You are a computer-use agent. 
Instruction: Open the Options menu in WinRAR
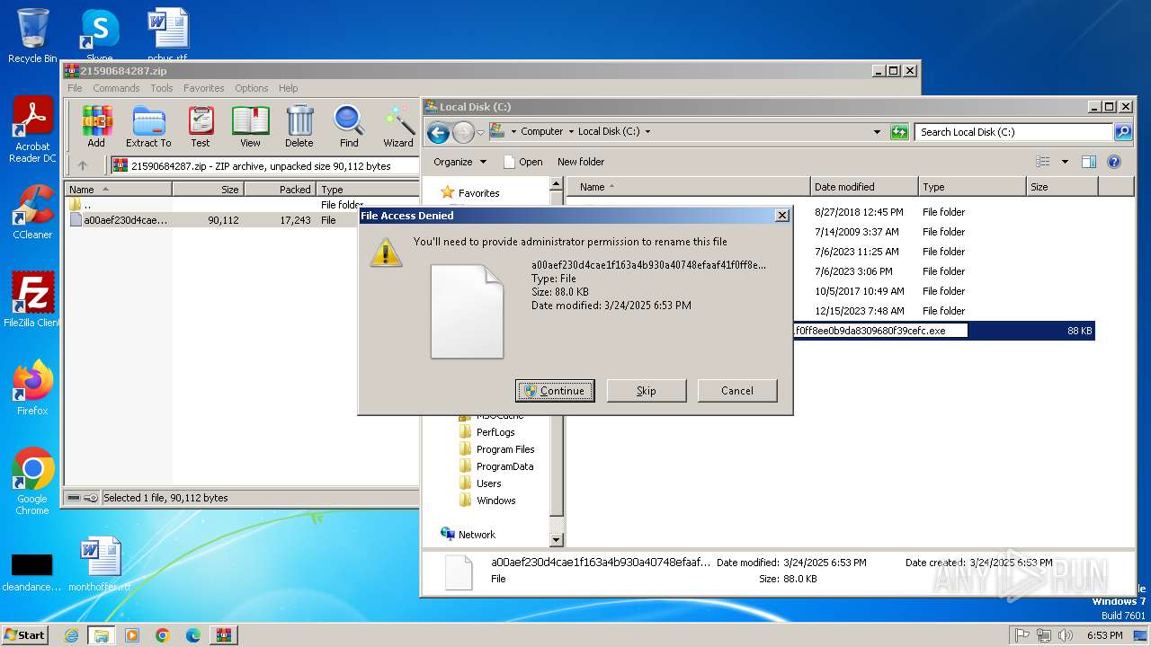pyautogui.click(x=252, y=88)
